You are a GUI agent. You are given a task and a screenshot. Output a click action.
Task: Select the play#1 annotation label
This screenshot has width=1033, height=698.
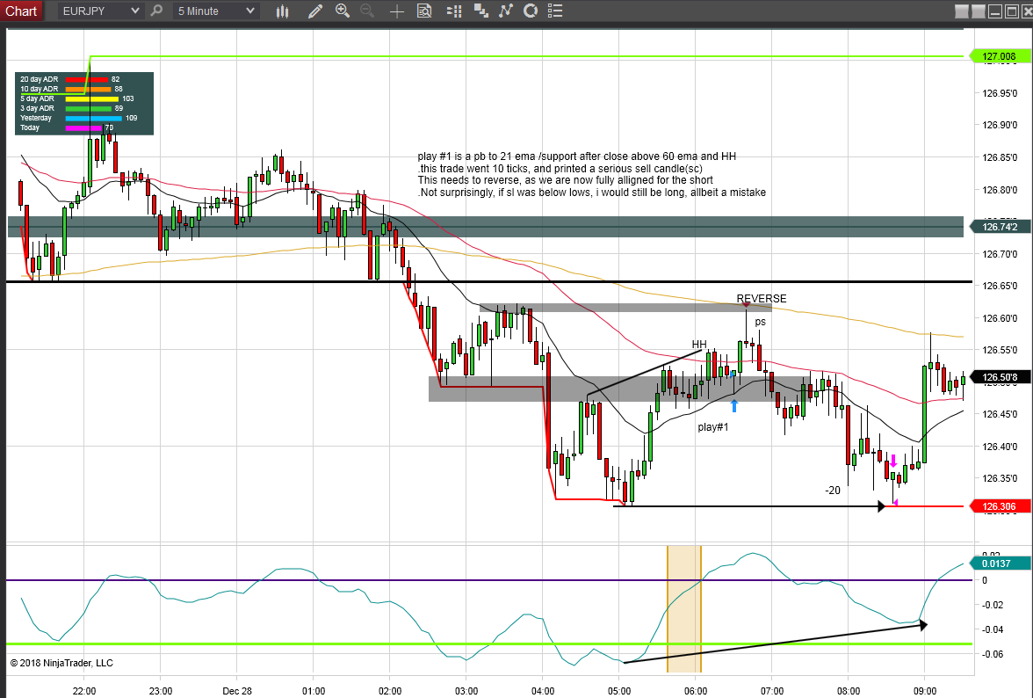[713, 427]
